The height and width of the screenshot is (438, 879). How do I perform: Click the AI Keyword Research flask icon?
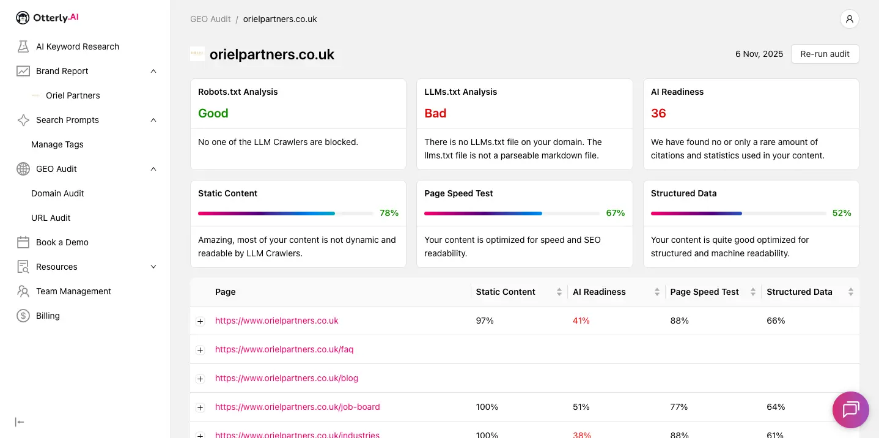click(x=23, y=46)
